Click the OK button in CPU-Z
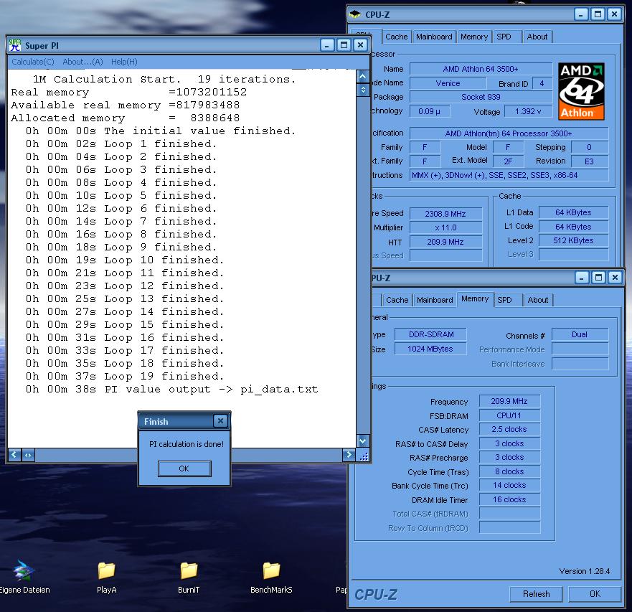Viewport: 632px width, 612px height. (595, 594)
